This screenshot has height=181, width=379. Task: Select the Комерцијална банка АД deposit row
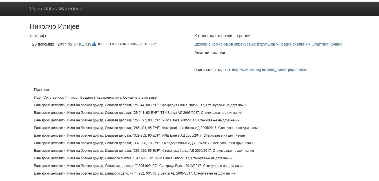[x=147, y=128]
